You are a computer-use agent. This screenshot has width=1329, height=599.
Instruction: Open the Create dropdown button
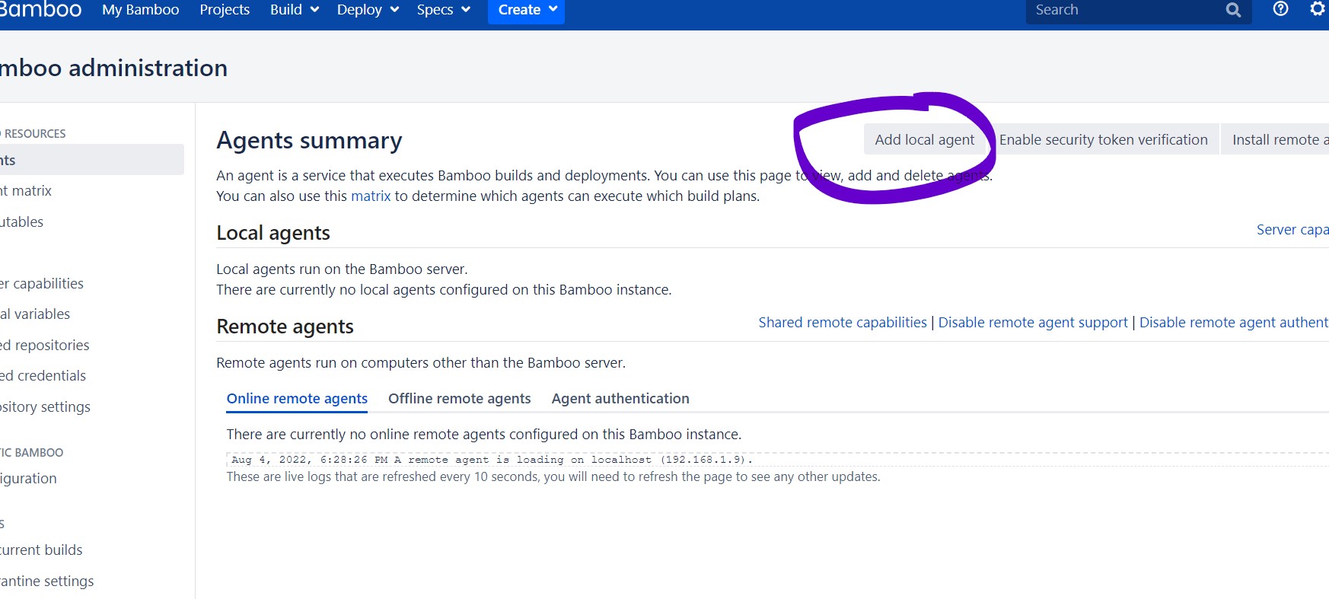[x=527, y=10]
